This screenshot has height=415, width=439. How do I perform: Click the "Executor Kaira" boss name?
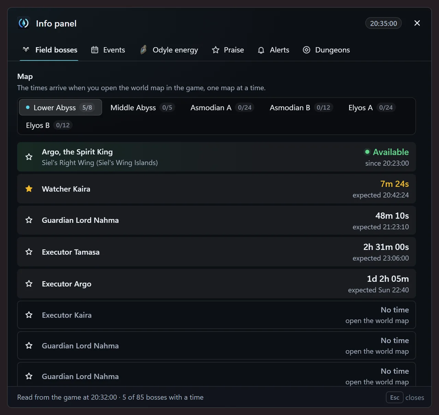(67, 315)
